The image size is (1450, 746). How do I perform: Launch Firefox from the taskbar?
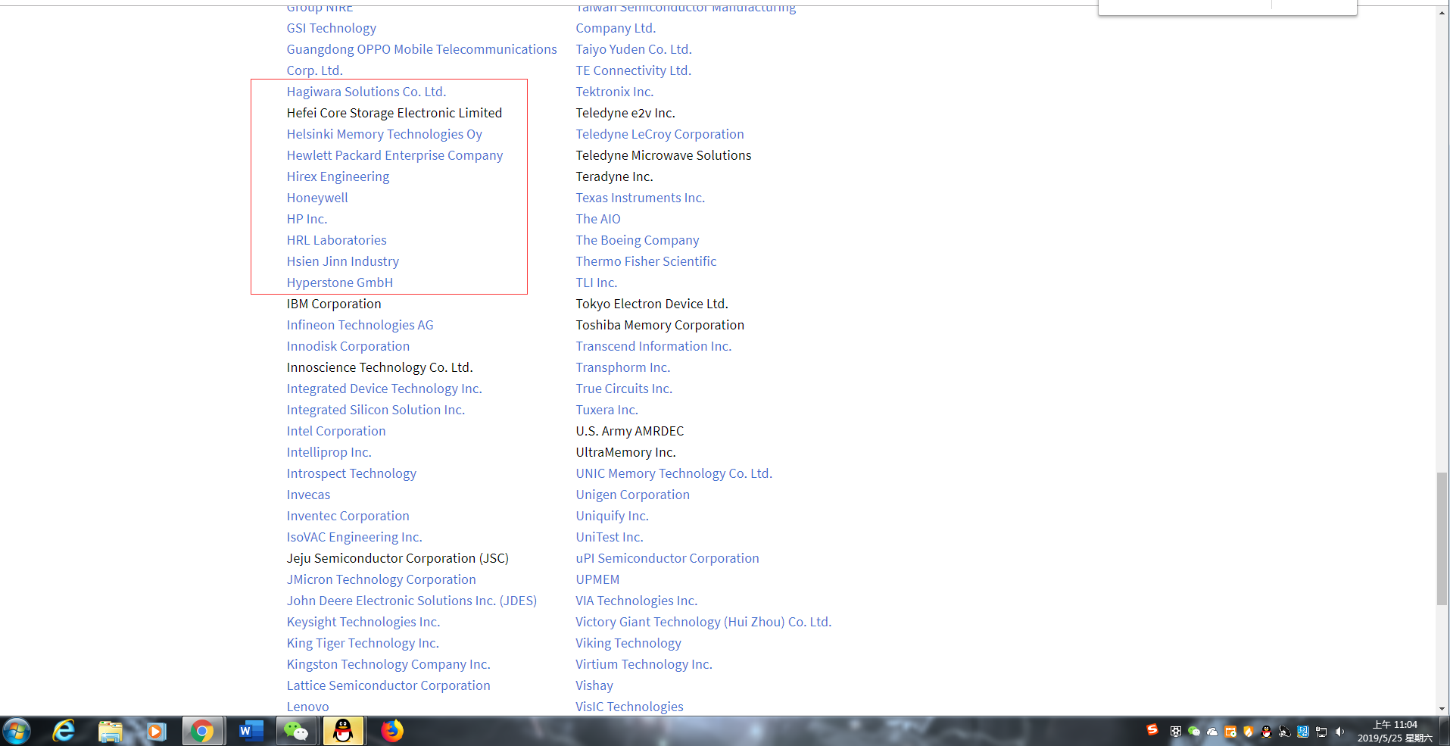[x=391, y=731]
